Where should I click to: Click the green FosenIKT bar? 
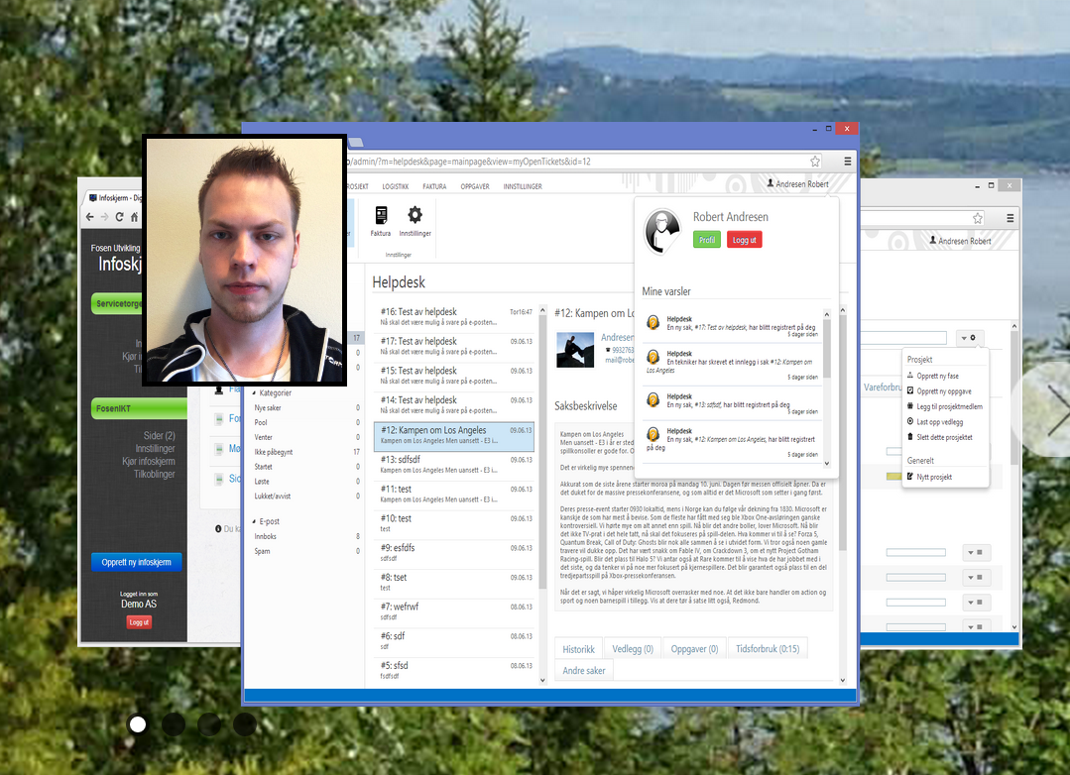tap(139, 408)
